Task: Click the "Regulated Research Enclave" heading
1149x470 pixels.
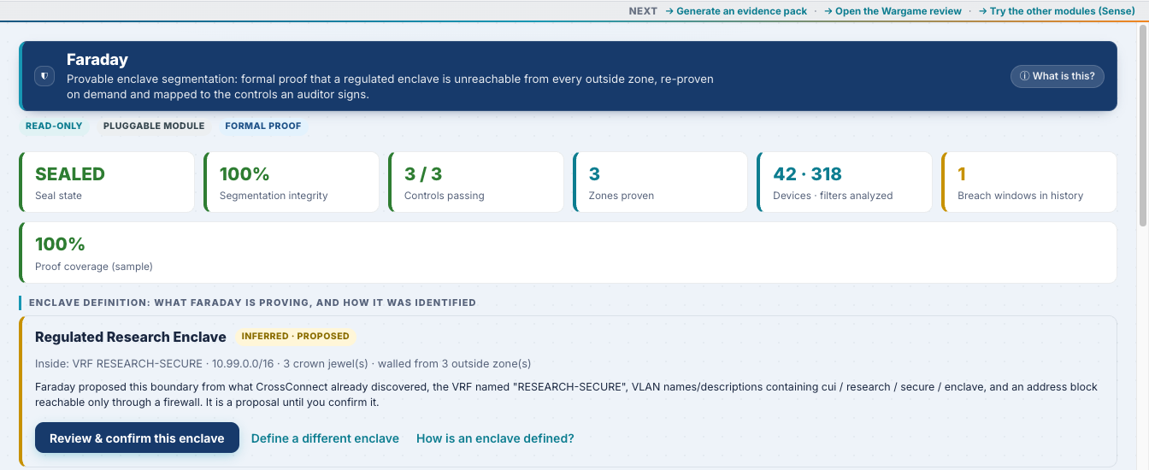Action: [131, 337]
